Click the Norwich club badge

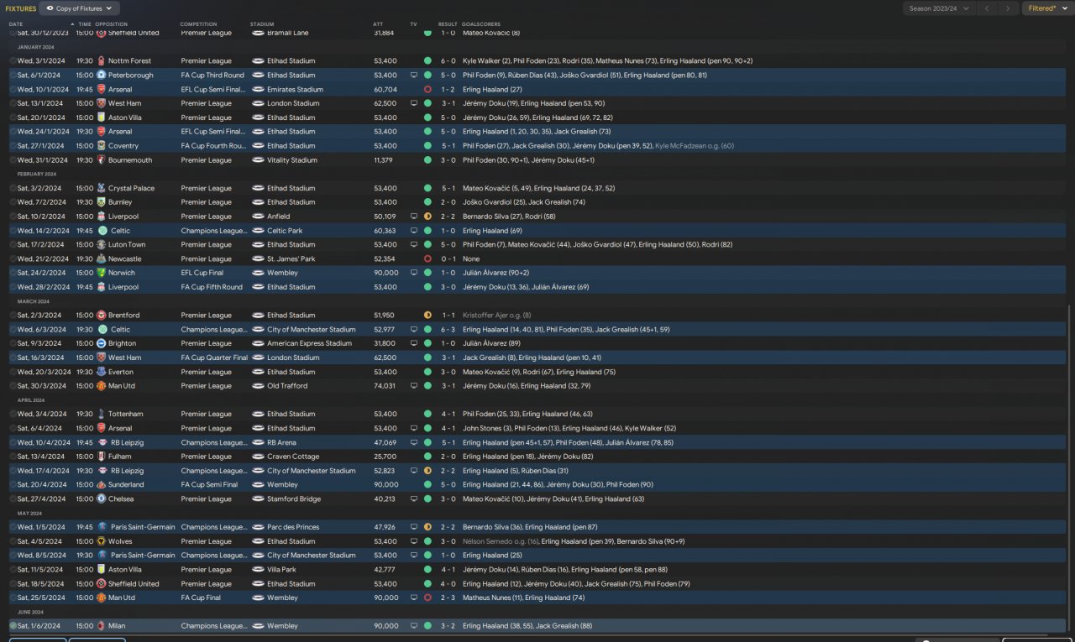(102, 273)
